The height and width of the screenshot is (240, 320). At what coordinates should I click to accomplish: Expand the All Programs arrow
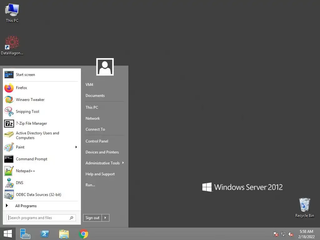[x=7, y=206]
